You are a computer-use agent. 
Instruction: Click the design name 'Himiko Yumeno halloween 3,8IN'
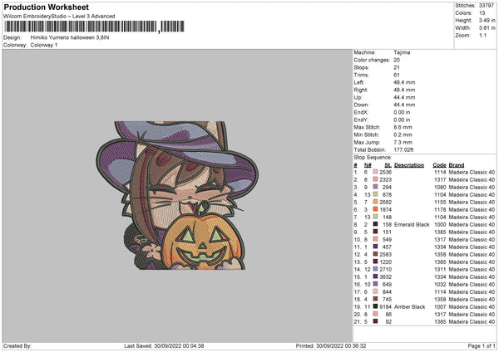[x=70, y=37]
